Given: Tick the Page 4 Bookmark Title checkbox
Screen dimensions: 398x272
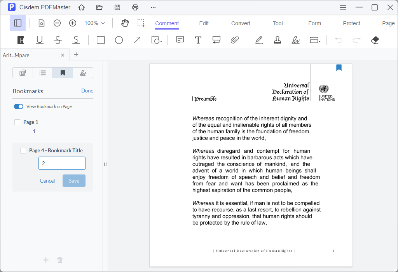Looking at the screenshot, I should (23, 150).
